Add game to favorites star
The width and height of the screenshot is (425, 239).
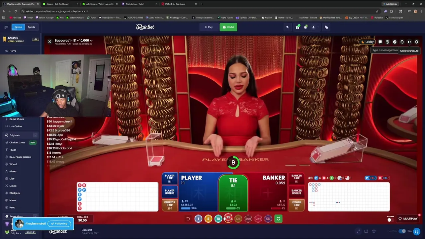click(374, 231)
